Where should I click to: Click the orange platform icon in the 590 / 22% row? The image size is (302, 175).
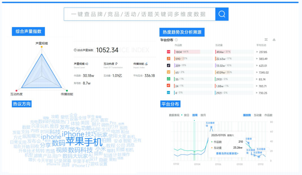point(168,59)
